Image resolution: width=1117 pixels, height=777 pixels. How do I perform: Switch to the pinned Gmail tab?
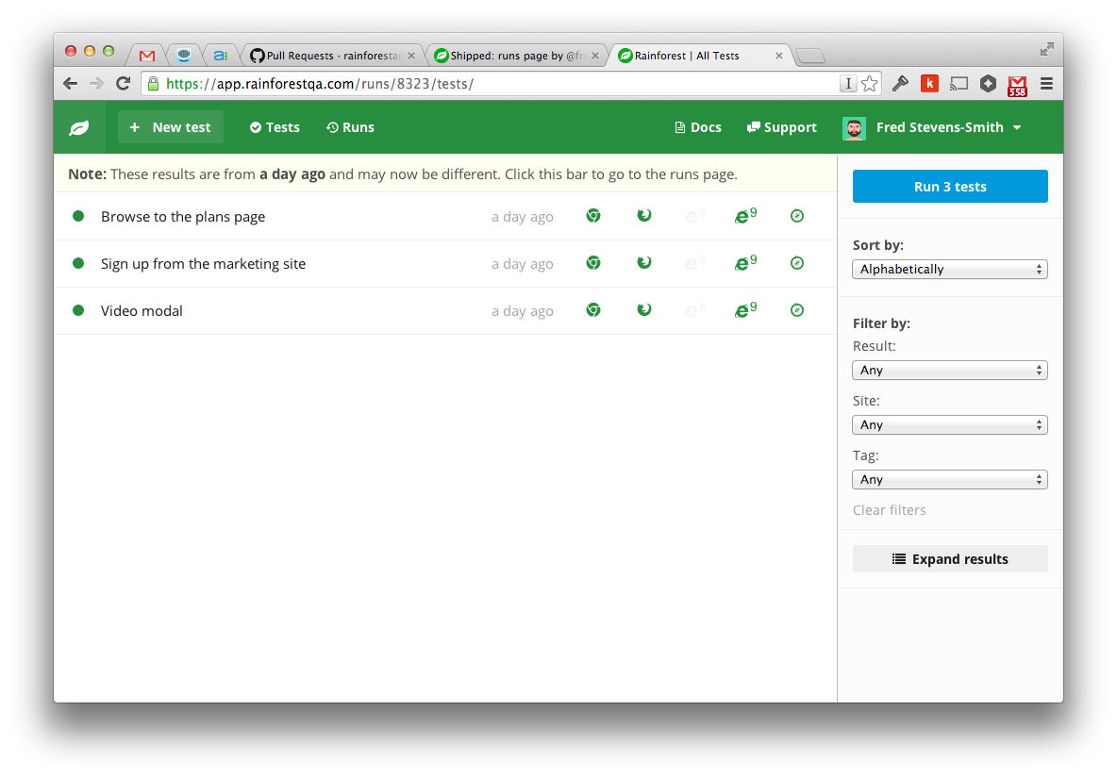(x=147, y=56)
